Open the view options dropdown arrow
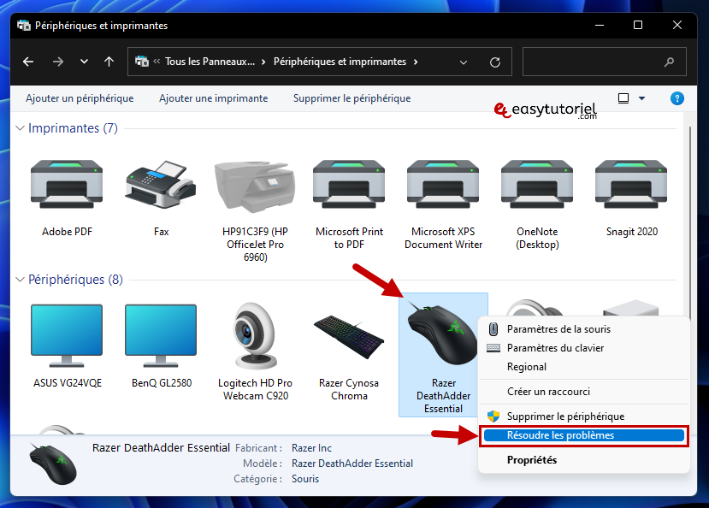709x508 pixels. pos(641,98)
